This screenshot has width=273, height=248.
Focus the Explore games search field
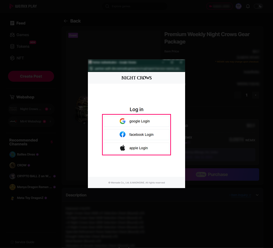[134, 6]
